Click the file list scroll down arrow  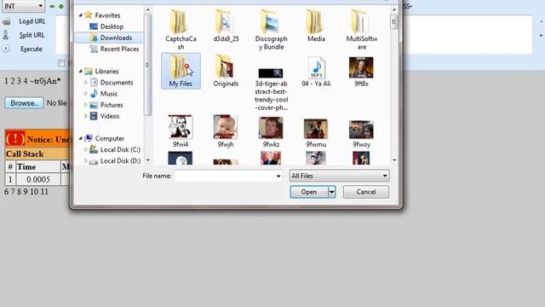pos(394,160)
